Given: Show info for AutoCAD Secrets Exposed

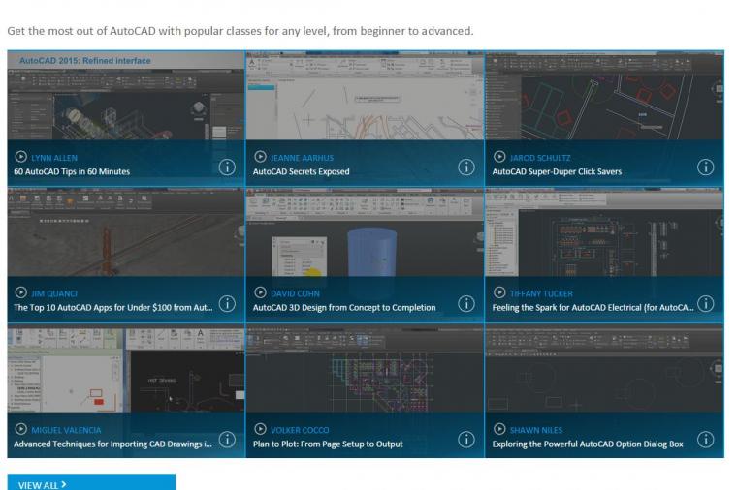Looking at the screenshot, I should tap(466, 167).
